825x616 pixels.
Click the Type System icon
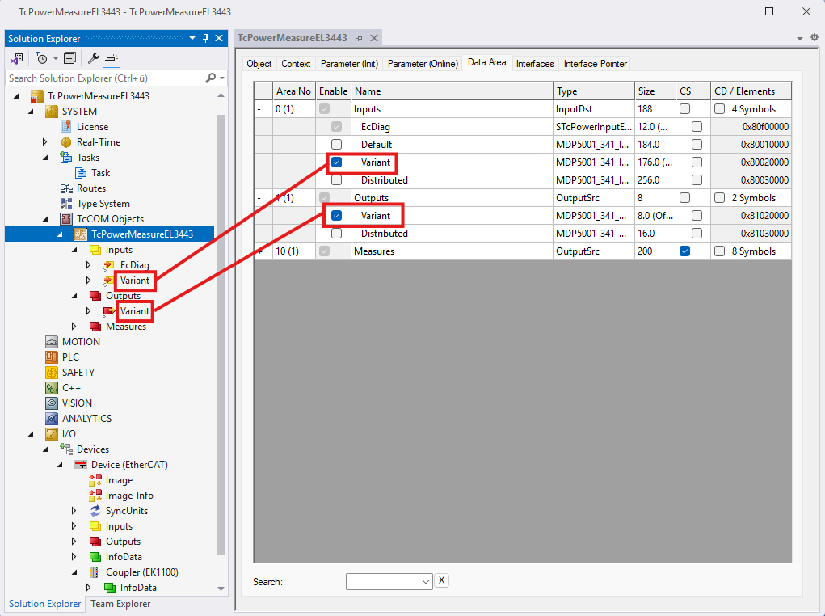point(66,204)
